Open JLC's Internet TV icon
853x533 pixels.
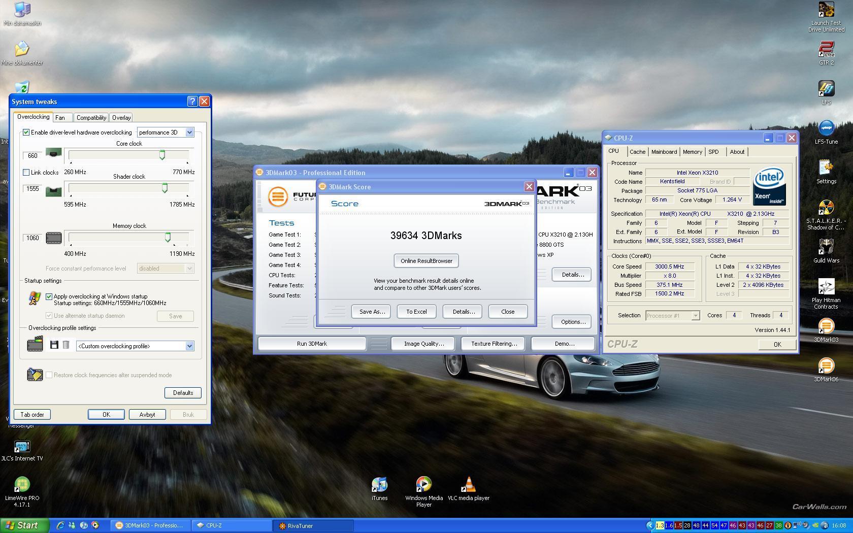point(22,450)
